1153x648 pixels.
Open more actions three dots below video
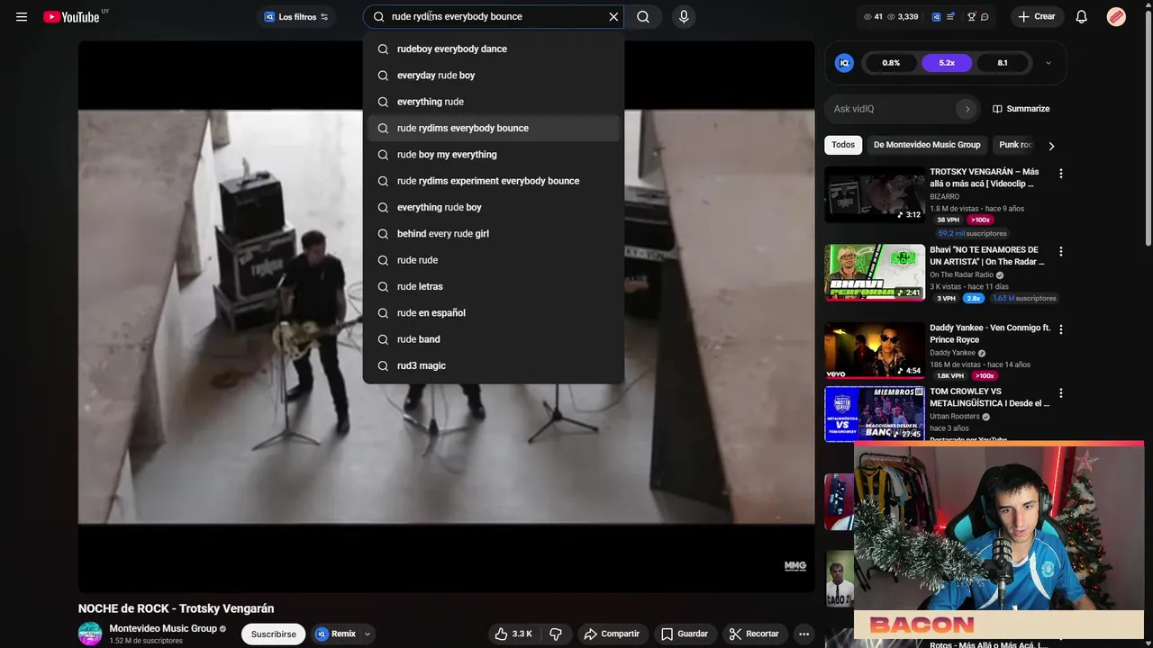click(x=803, y=634)
